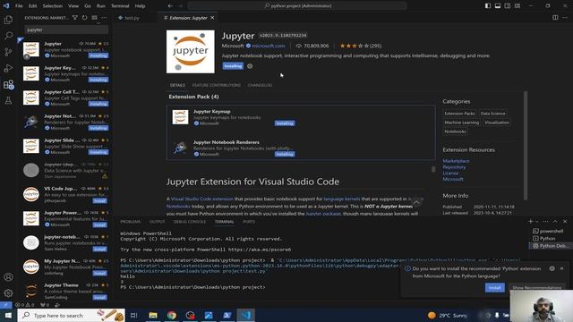Open the Testing flask icon
The image size is (573, 322).
[x=8, y=101]
